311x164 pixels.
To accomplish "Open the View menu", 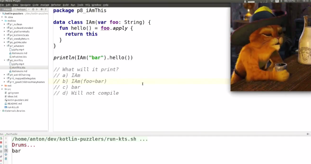I will tap(15, 5).
